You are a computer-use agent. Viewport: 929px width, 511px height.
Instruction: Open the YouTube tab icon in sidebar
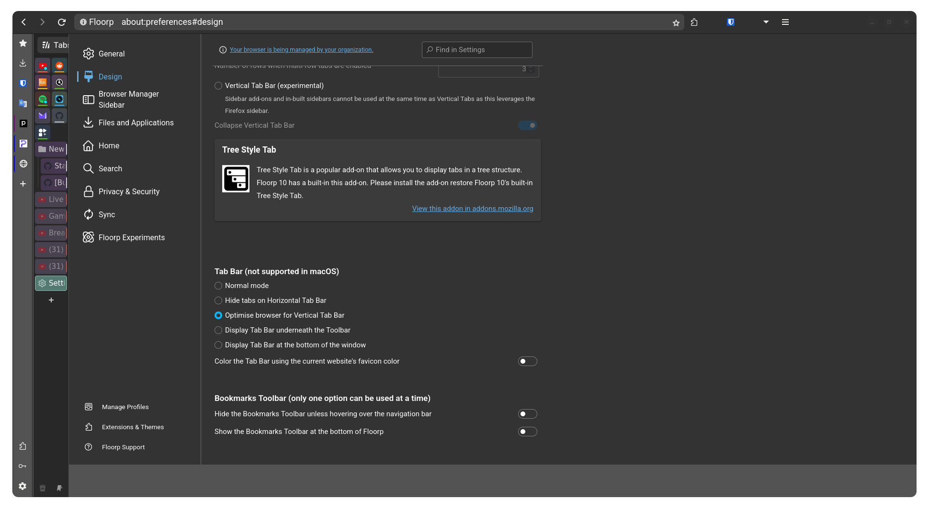click(x=43, y=66)
